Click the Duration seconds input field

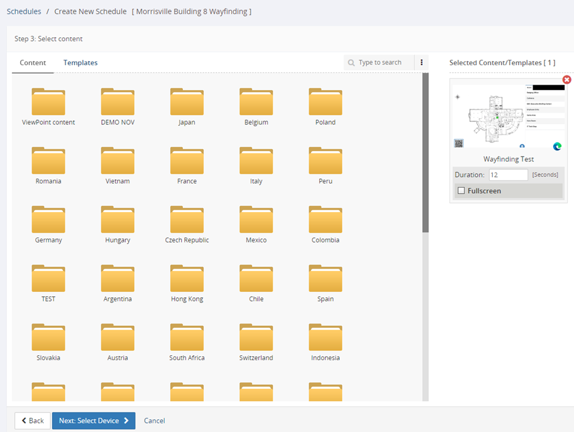pyautogui.click(x=509, y=175)
